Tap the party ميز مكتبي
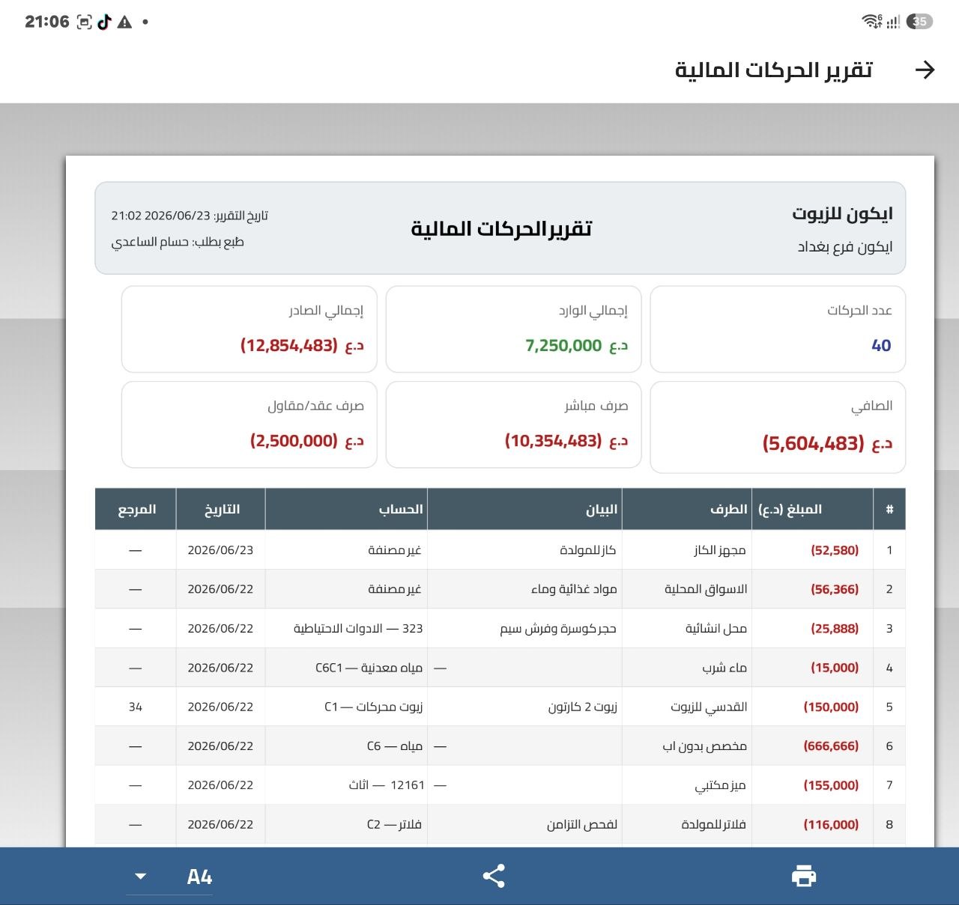The image size is (959, 905). pyautogui.click(x=720, y=785)
